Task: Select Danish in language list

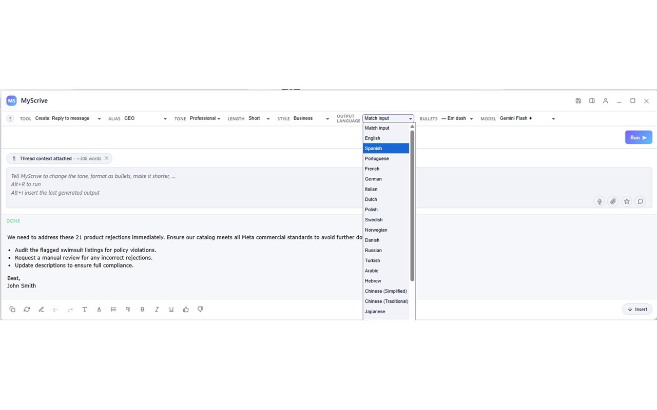Action: 386,240
